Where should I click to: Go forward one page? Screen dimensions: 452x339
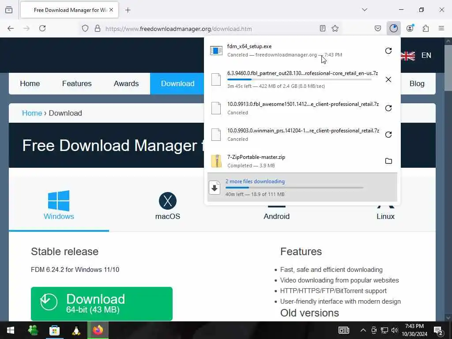point(26,28)
